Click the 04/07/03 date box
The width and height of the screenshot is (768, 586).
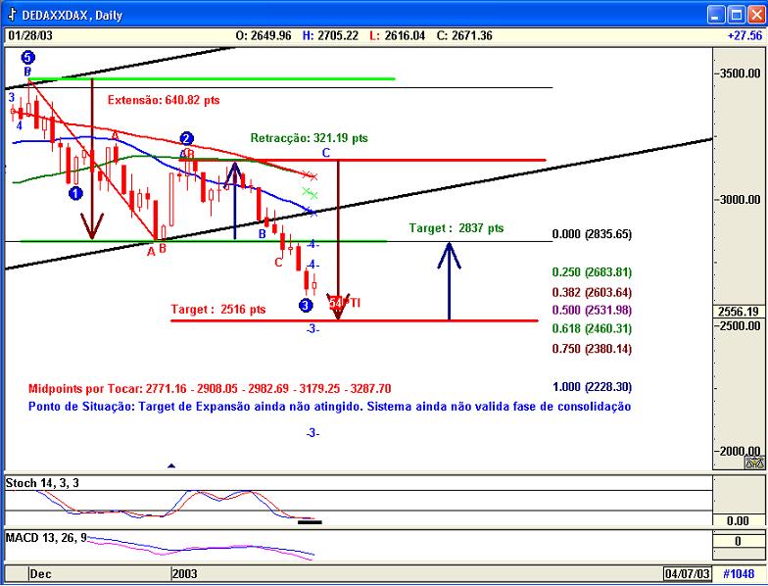(x=687, y=573)
